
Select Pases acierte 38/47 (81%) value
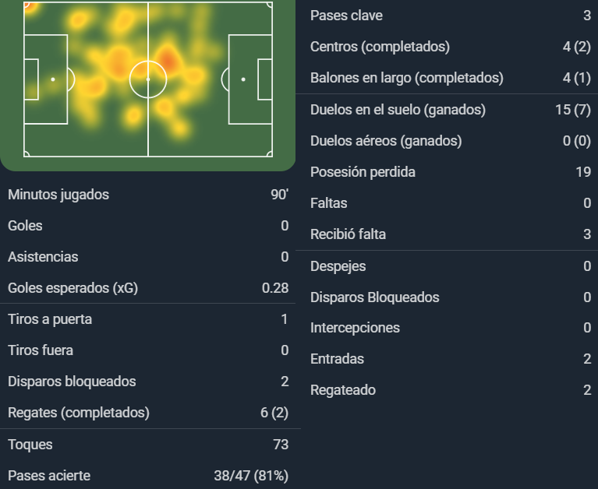(251, 476)
